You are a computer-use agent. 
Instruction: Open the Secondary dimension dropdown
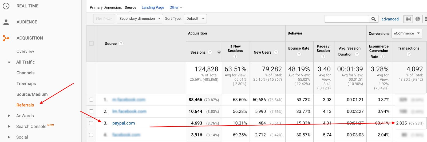(x=140, y=19)
